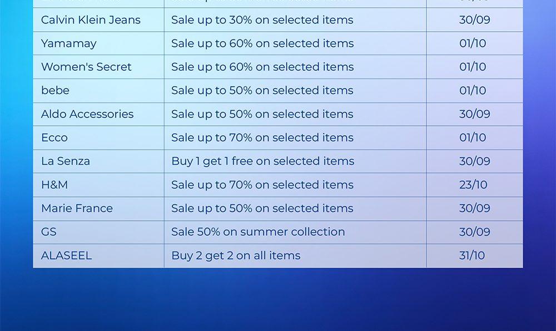
Task: Click the La Senza brand name
Action: 65,161
